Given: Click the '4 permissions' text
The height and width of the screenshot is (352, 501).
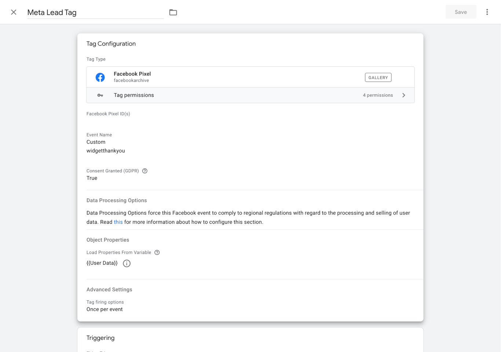Looking at the screenshot, I should point(378,95).
